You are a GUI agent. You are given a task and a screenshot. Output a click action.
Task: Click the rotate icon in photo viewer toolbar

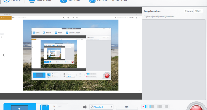click(77, 18)
